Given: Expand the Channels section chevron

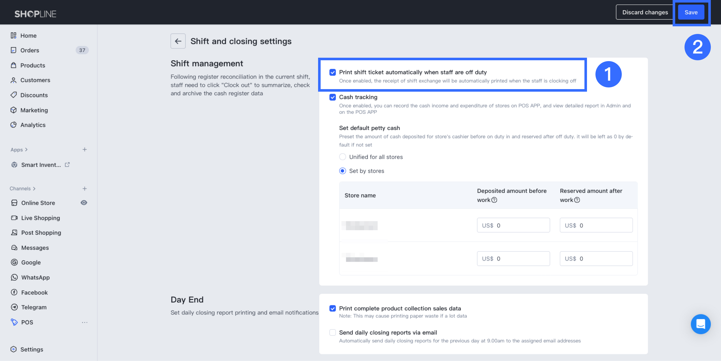Looking at the screenshot, I should coord(34,189).
